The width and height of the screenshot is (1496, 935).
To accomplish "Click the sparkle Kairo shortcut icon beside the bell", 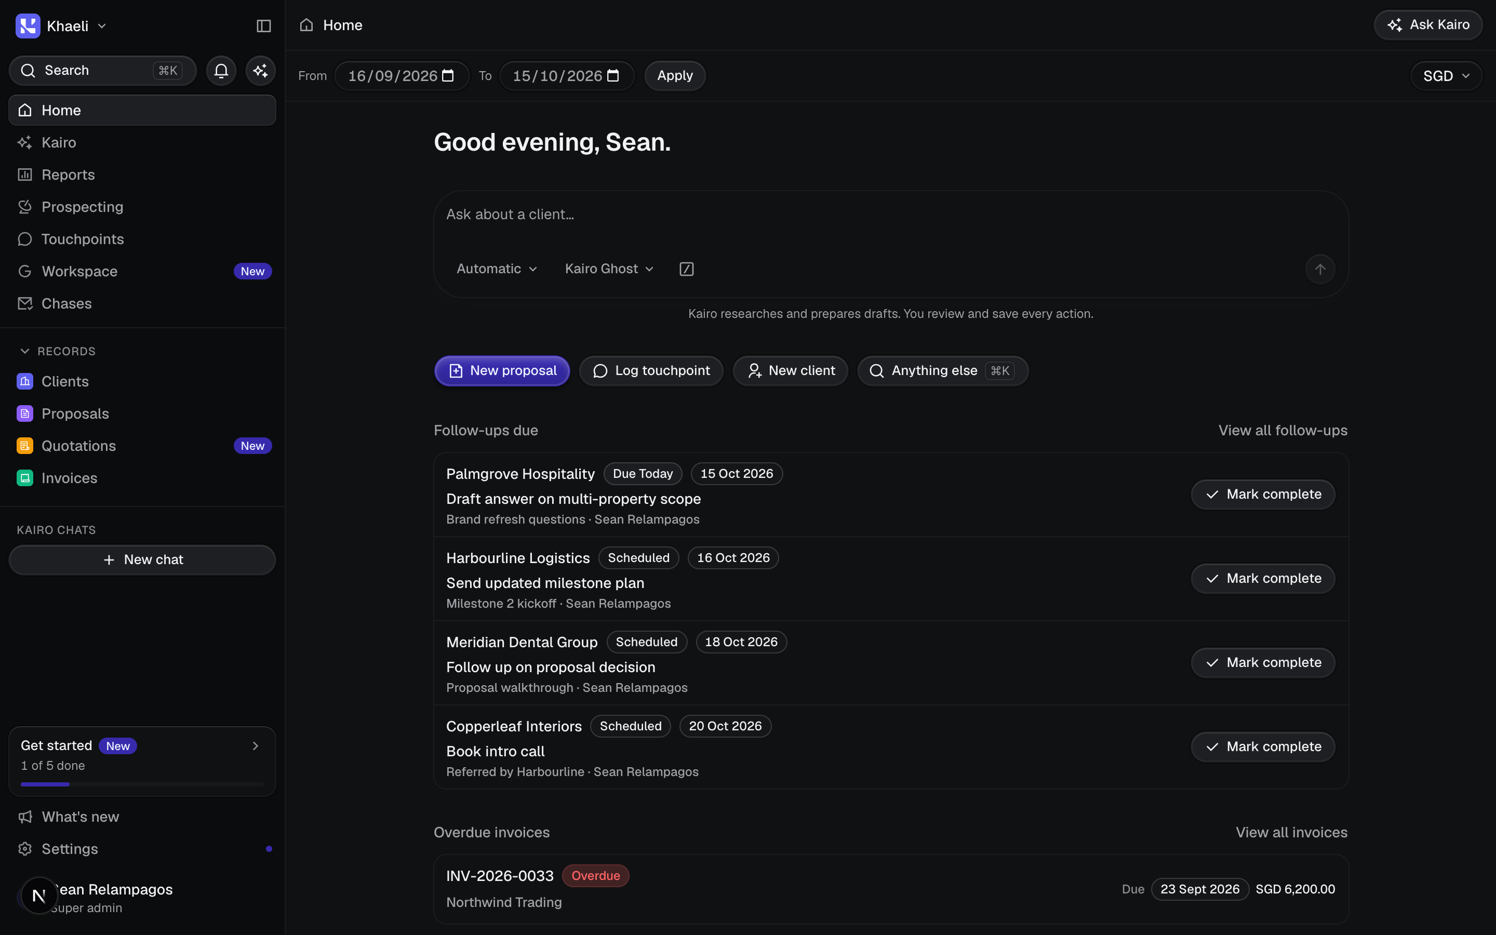I will pyautogui.click(x=260, y=71).
